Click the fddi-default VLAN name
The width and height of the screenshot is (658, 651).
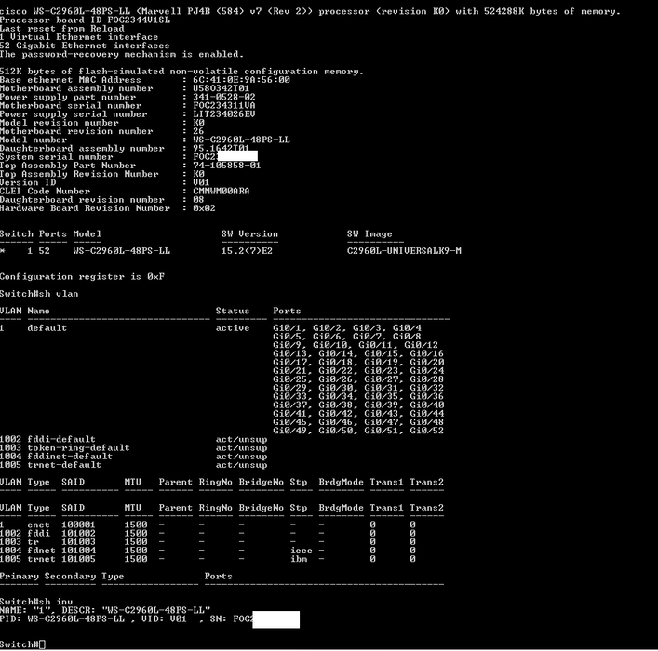[x=61, y=439]
